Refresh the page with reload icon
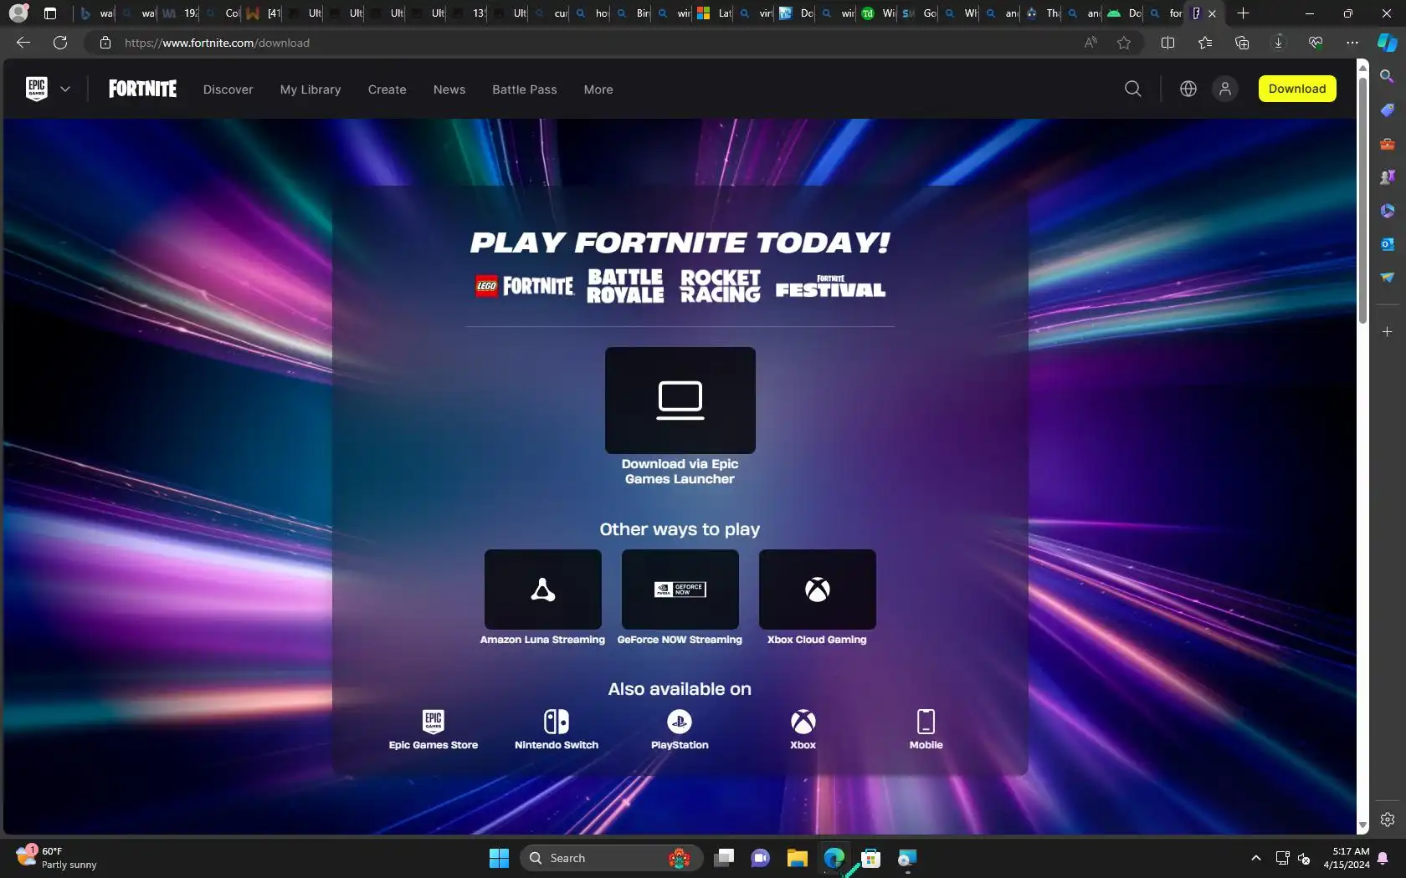 [x=60, y=43]
